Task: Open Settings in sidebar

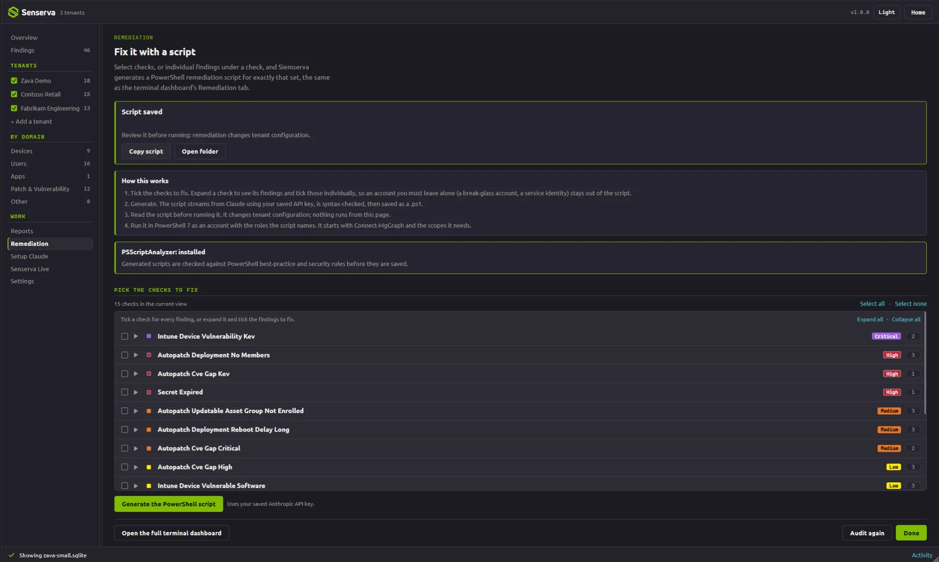Action: click(50, 281)
